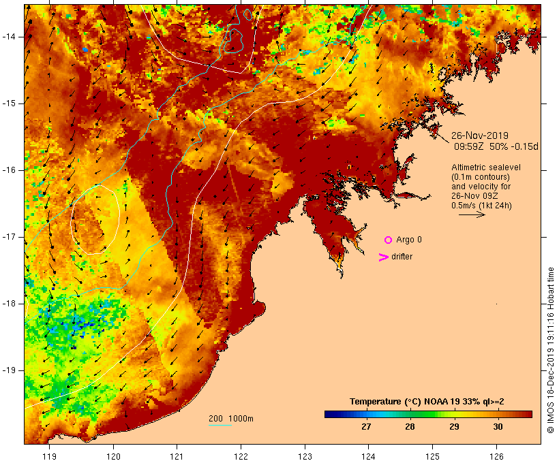Click the IMOS copyright timestamp text
This screenshot has height=463, width=559.
[x=550, y=351]
